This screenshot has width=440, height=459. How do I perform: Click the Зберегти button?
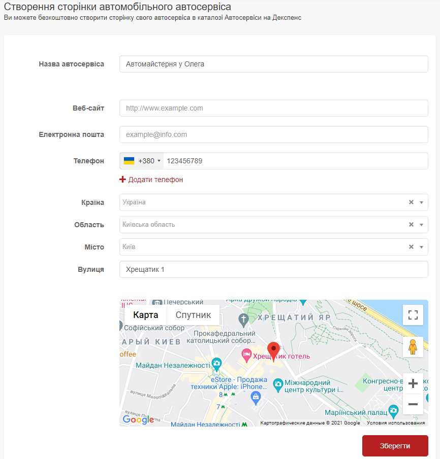[395, 446]
